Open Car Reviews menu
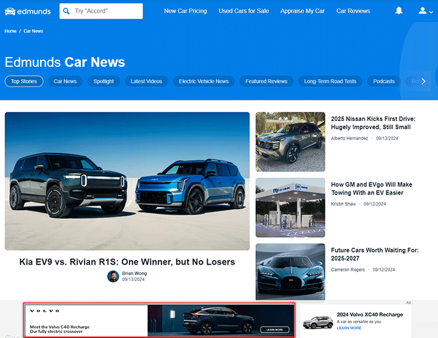Viewport: 438px width, 338px height. click(353, 11)
